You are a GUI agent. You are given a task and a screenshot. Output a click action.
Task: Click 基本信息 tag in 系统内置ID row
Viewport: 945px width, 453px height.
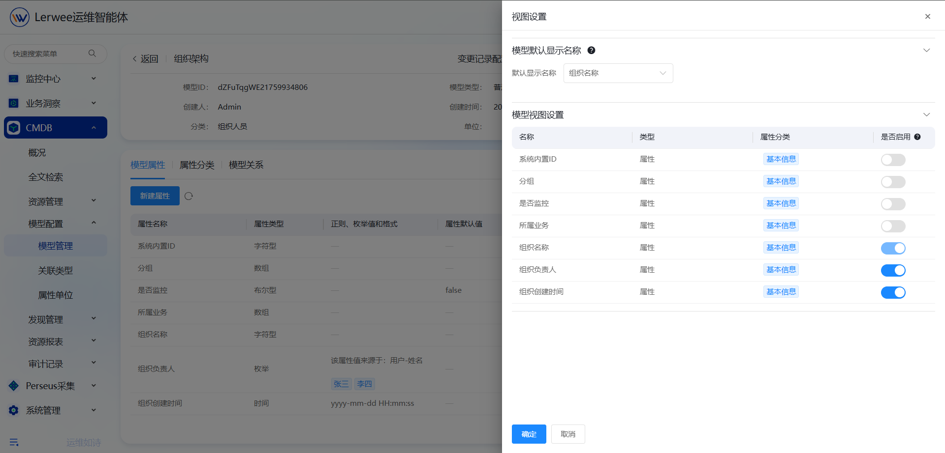coord(781,159)
